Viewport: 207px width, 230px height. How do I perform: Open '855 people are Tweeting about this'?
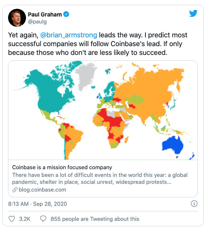95,219
